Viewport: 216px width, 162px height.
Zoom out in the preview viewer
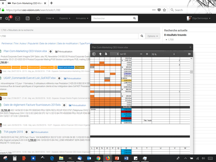[141, 54]
